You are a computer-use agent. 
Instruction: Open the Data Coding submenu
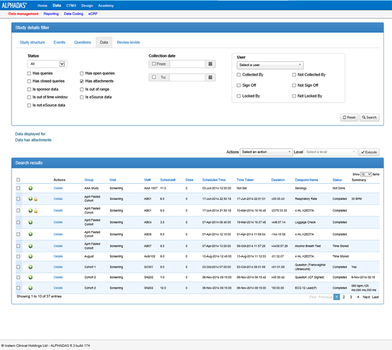tap(74, 14)
